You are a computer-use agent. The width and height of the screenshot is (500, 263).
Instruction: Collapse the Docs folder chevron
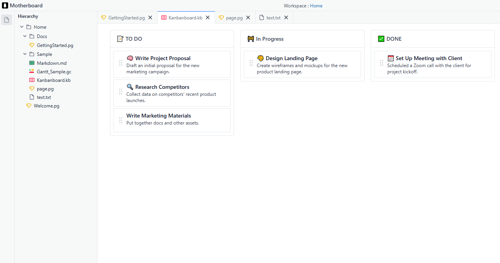click(25, 36)
